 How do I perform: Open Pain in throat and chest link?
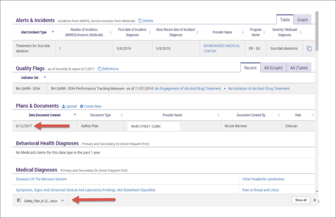point(260,190)
